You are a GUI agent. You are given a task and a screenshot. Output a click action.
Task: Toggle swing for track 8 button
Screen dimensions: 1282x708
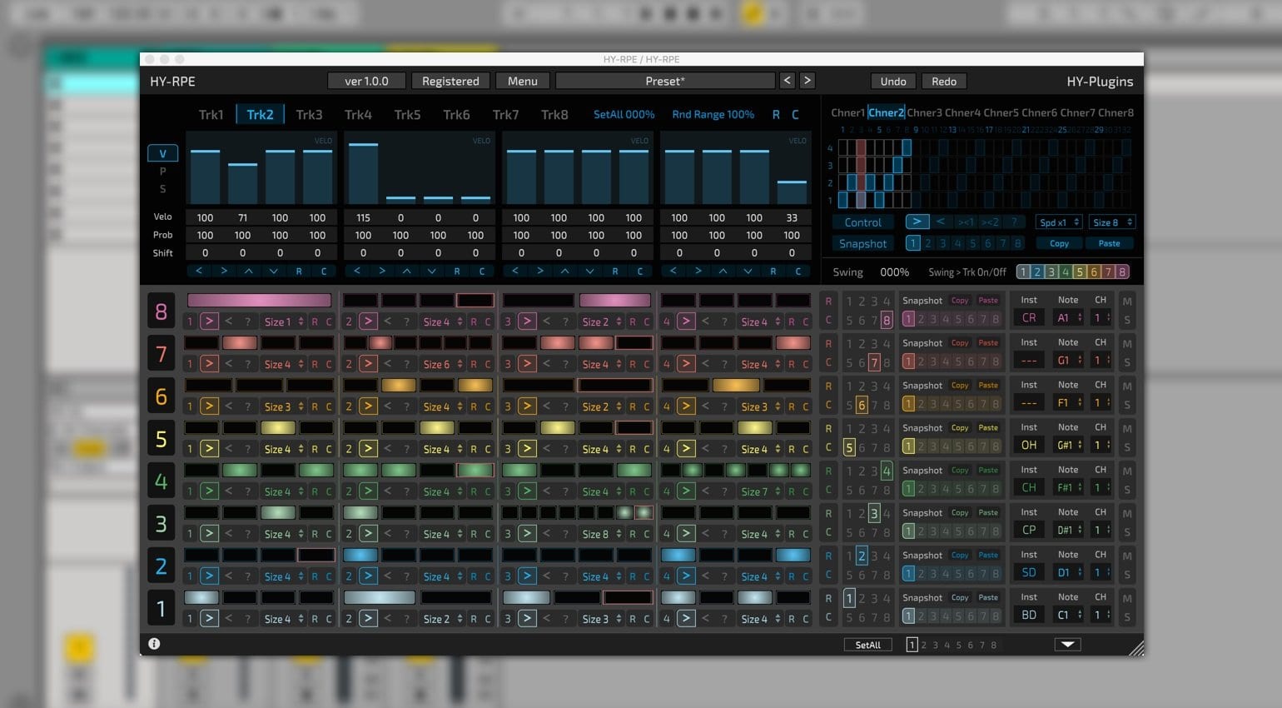tap(1122, 272)
